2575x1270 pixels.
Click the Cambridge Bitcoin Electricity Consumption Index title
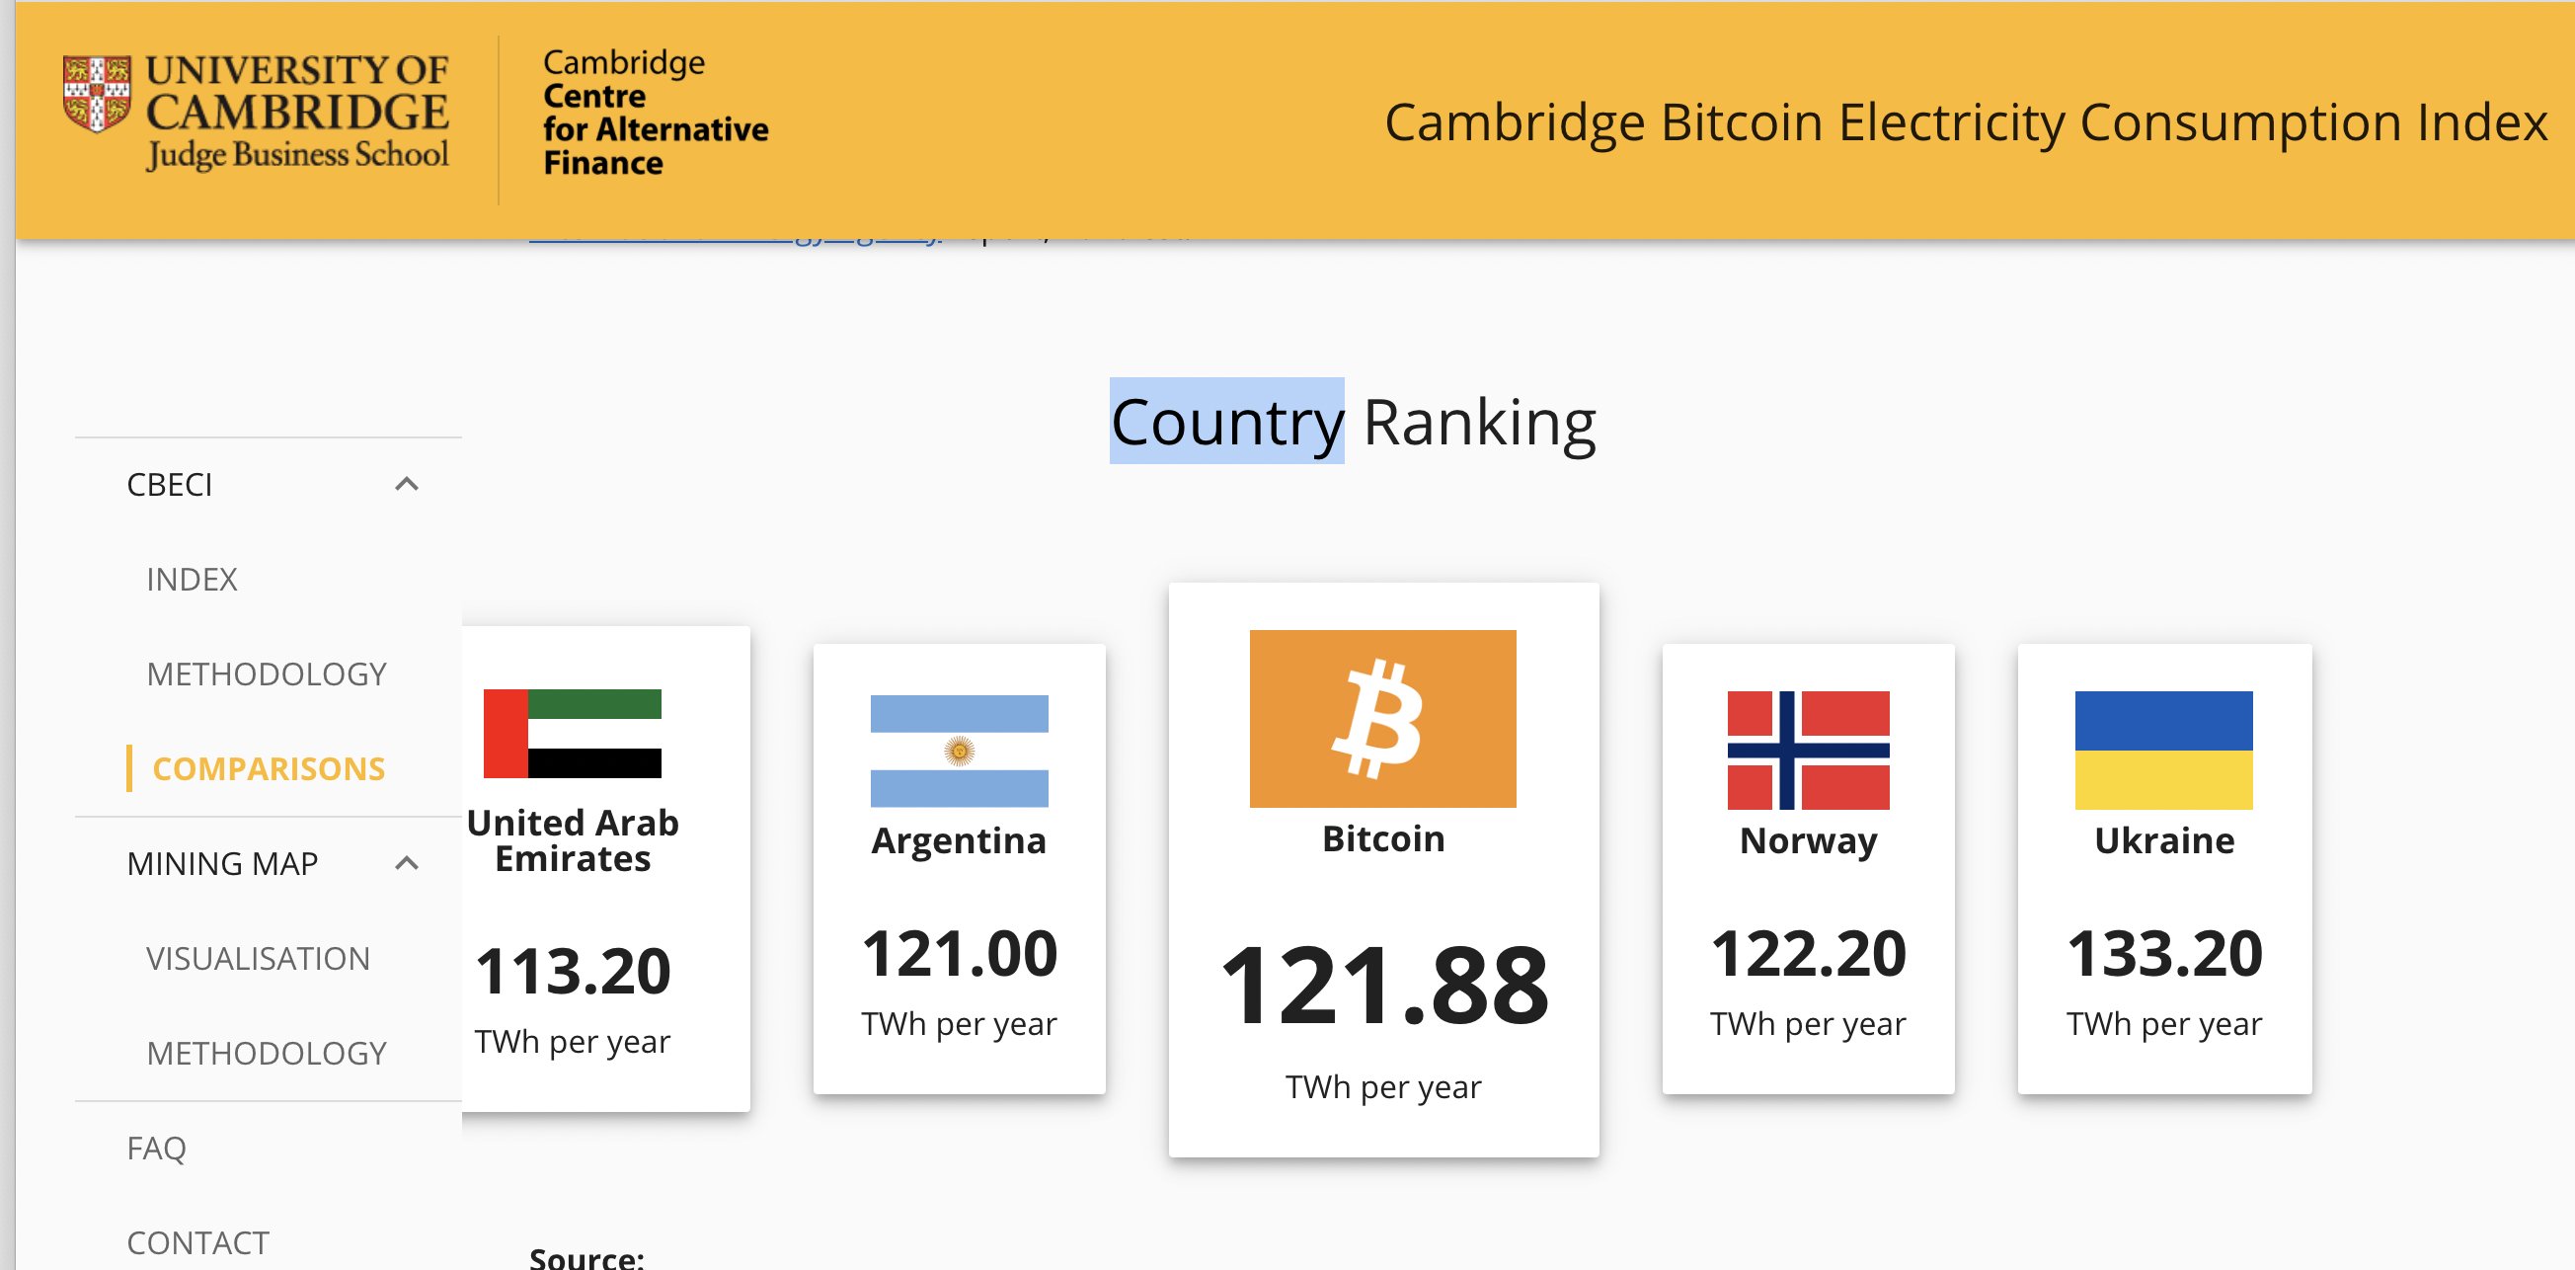pyautogui.click(x=1965, y=122)
